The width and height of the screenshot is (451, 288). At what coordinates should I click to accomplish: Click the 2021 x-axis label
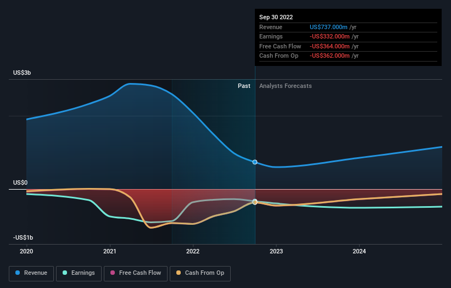pyautogui.click(x=109, y=251)
